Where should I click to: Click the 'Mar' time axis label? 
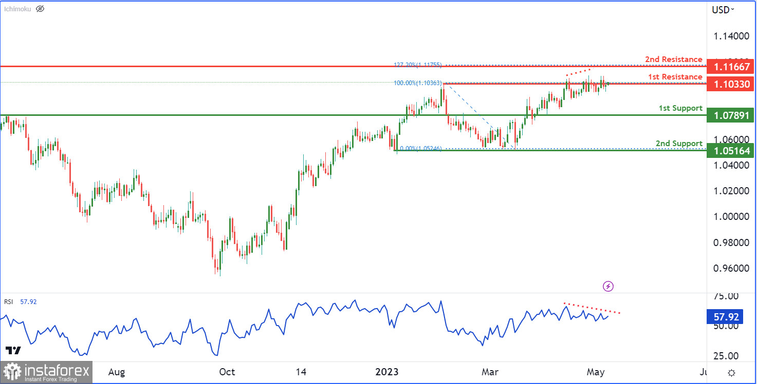click(489, 372)
